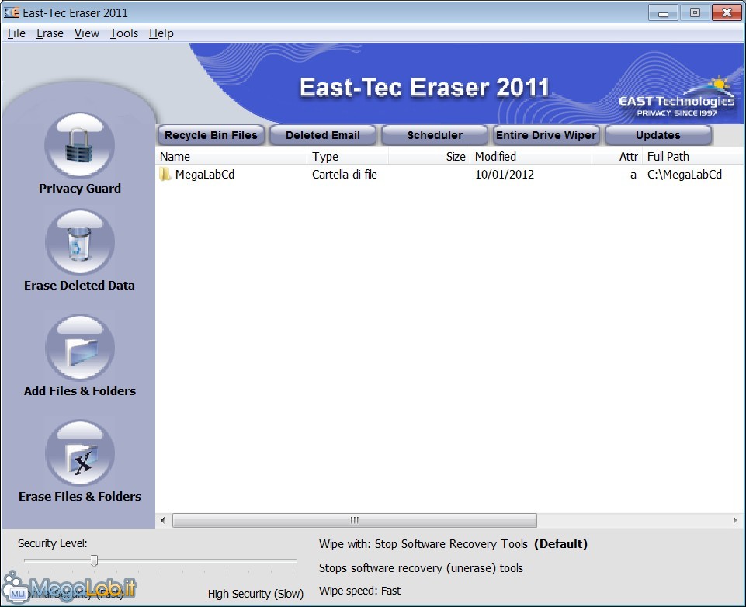Image resolution: width=746 pixels, height=607 pixels.
Task: Click the 10/01/2012 modified date cell
Action: click(505, 175)
